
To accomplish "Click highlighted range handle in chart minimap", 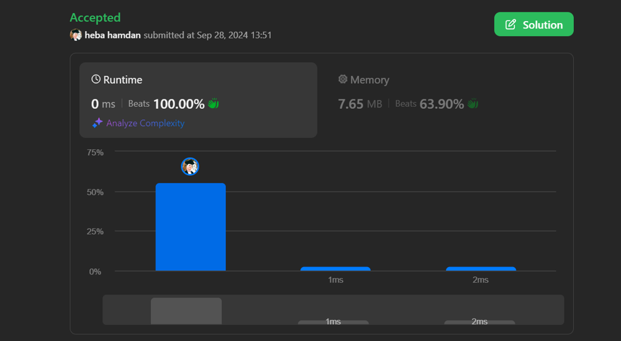I will tap(186, 311).
